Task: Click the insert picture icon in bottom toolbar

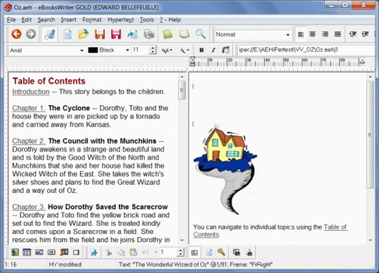Action: (15, 253)
